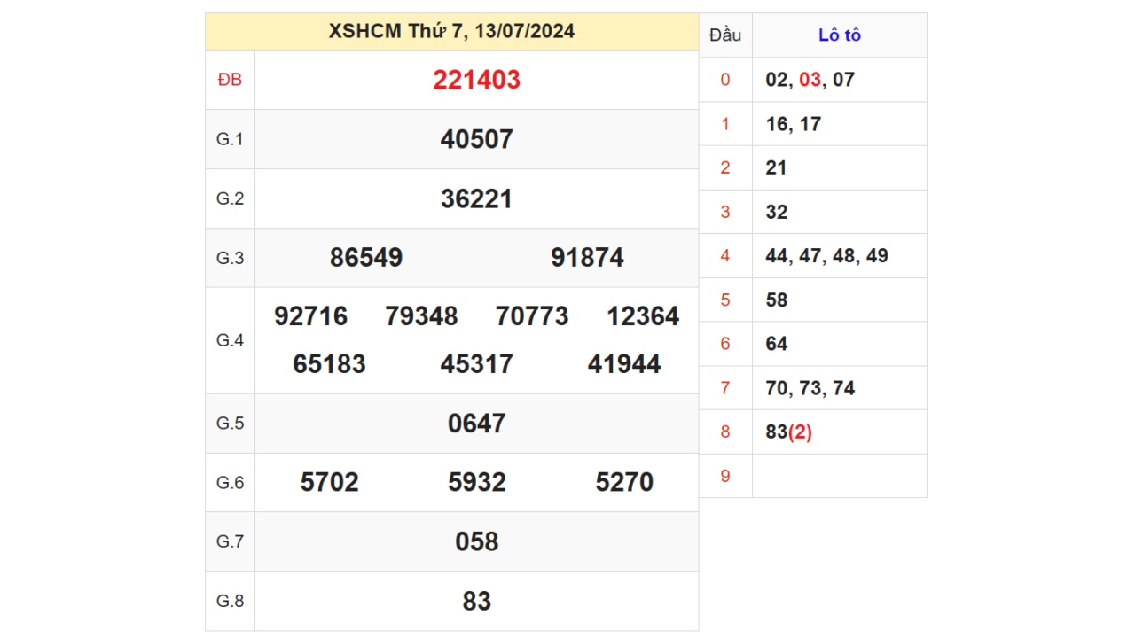Image resolution: width=1135 pixels, height=638 pixels.
Task: Click the G.1 row label
Action: pyautogui.click(x=230, y=139)
